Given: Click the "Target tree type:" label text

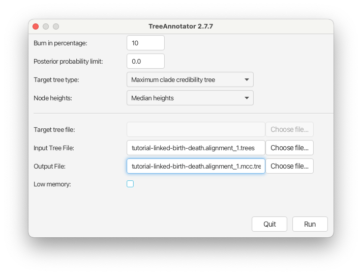Looking at the screenshot, I should coord(56,80).
